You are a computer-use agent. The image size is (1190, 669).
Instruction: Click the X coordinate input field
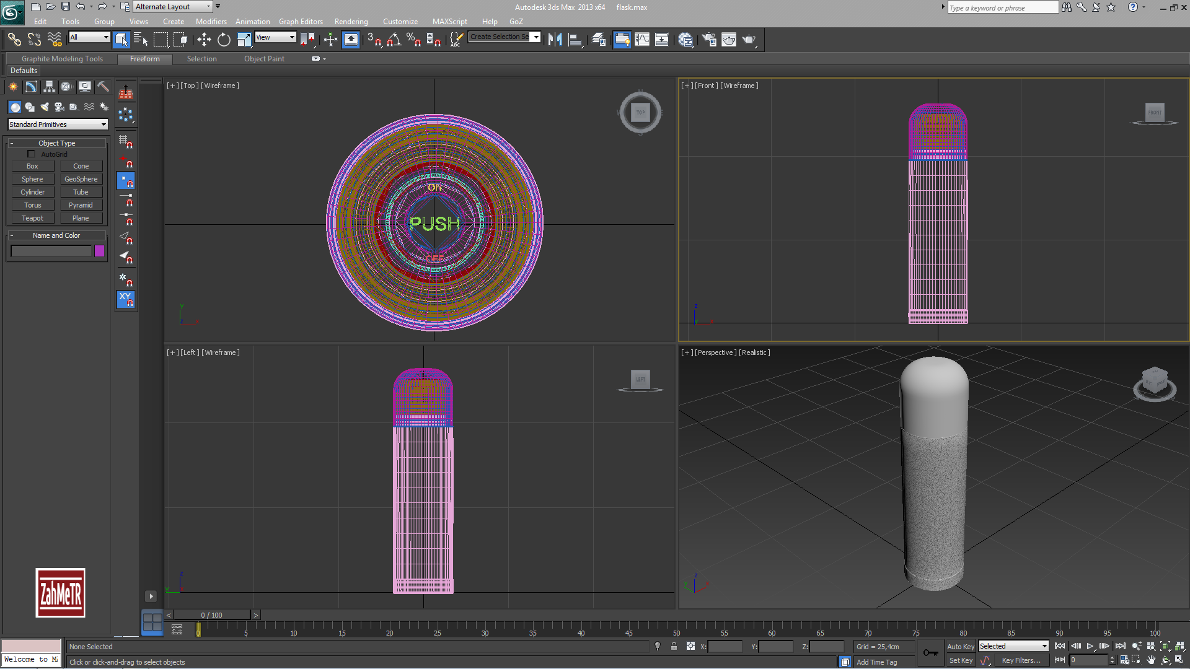pos(725,646)
